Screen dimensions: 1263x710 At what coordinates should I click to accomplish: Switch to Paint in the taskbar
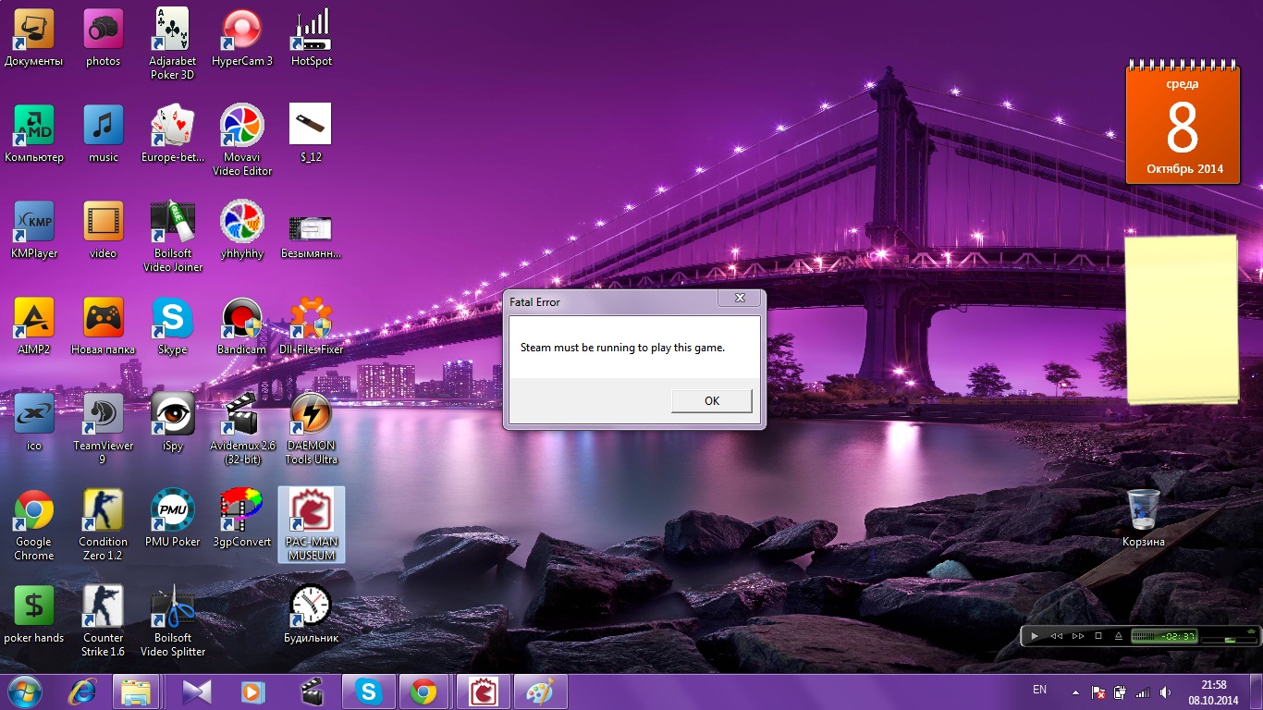coord(539,692)
